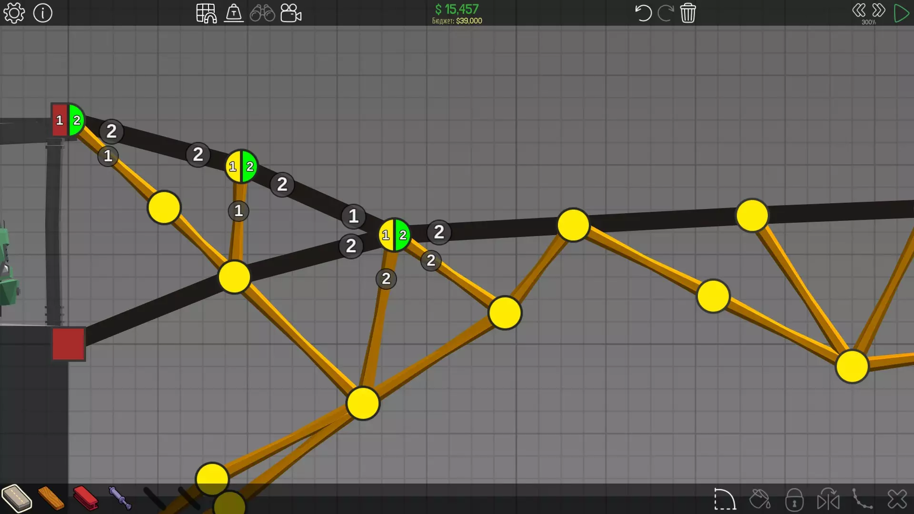The width and height of the screenshot is (914, 514).
Task: Activate the arc tracing tool
Action: click(x=725, y=499)
